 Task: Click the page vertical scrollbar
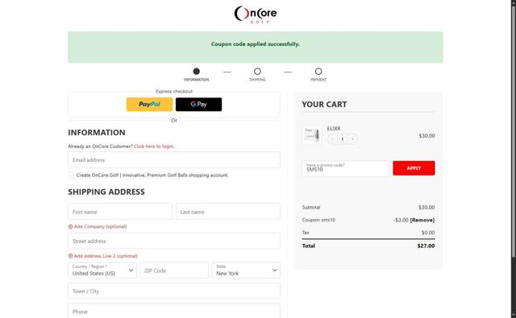(513, 131)
